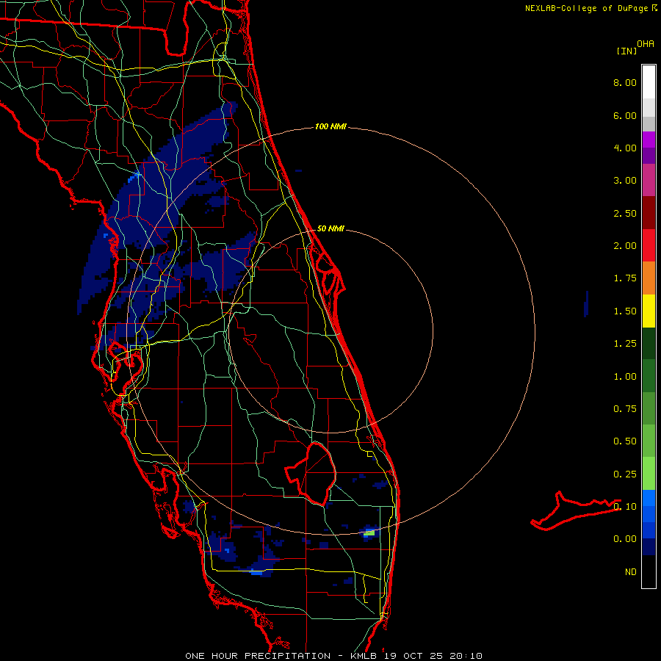Click the 1.75 legend value
661x661 pixels.
click(625, 278)
